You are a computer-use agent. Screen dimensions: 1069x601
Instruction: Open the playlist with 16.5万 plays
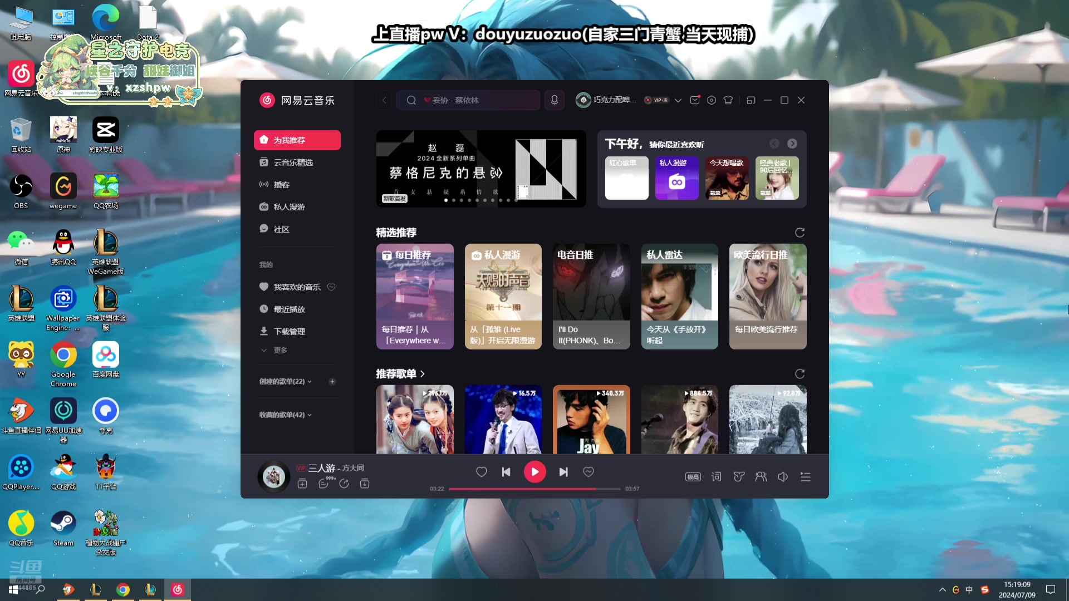tap(503, 420)
